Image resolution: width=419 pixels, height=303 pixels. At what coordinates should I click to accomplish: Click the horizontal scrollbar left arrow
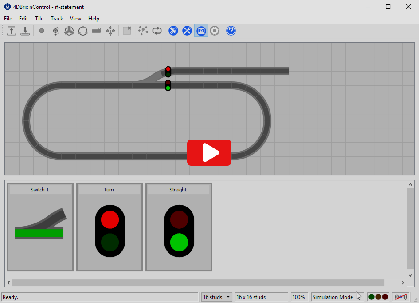8,283
